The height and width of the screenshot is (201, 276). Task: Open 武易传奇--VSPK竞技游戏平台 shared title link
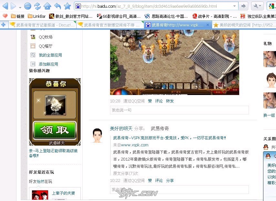[x=169, y=138]
